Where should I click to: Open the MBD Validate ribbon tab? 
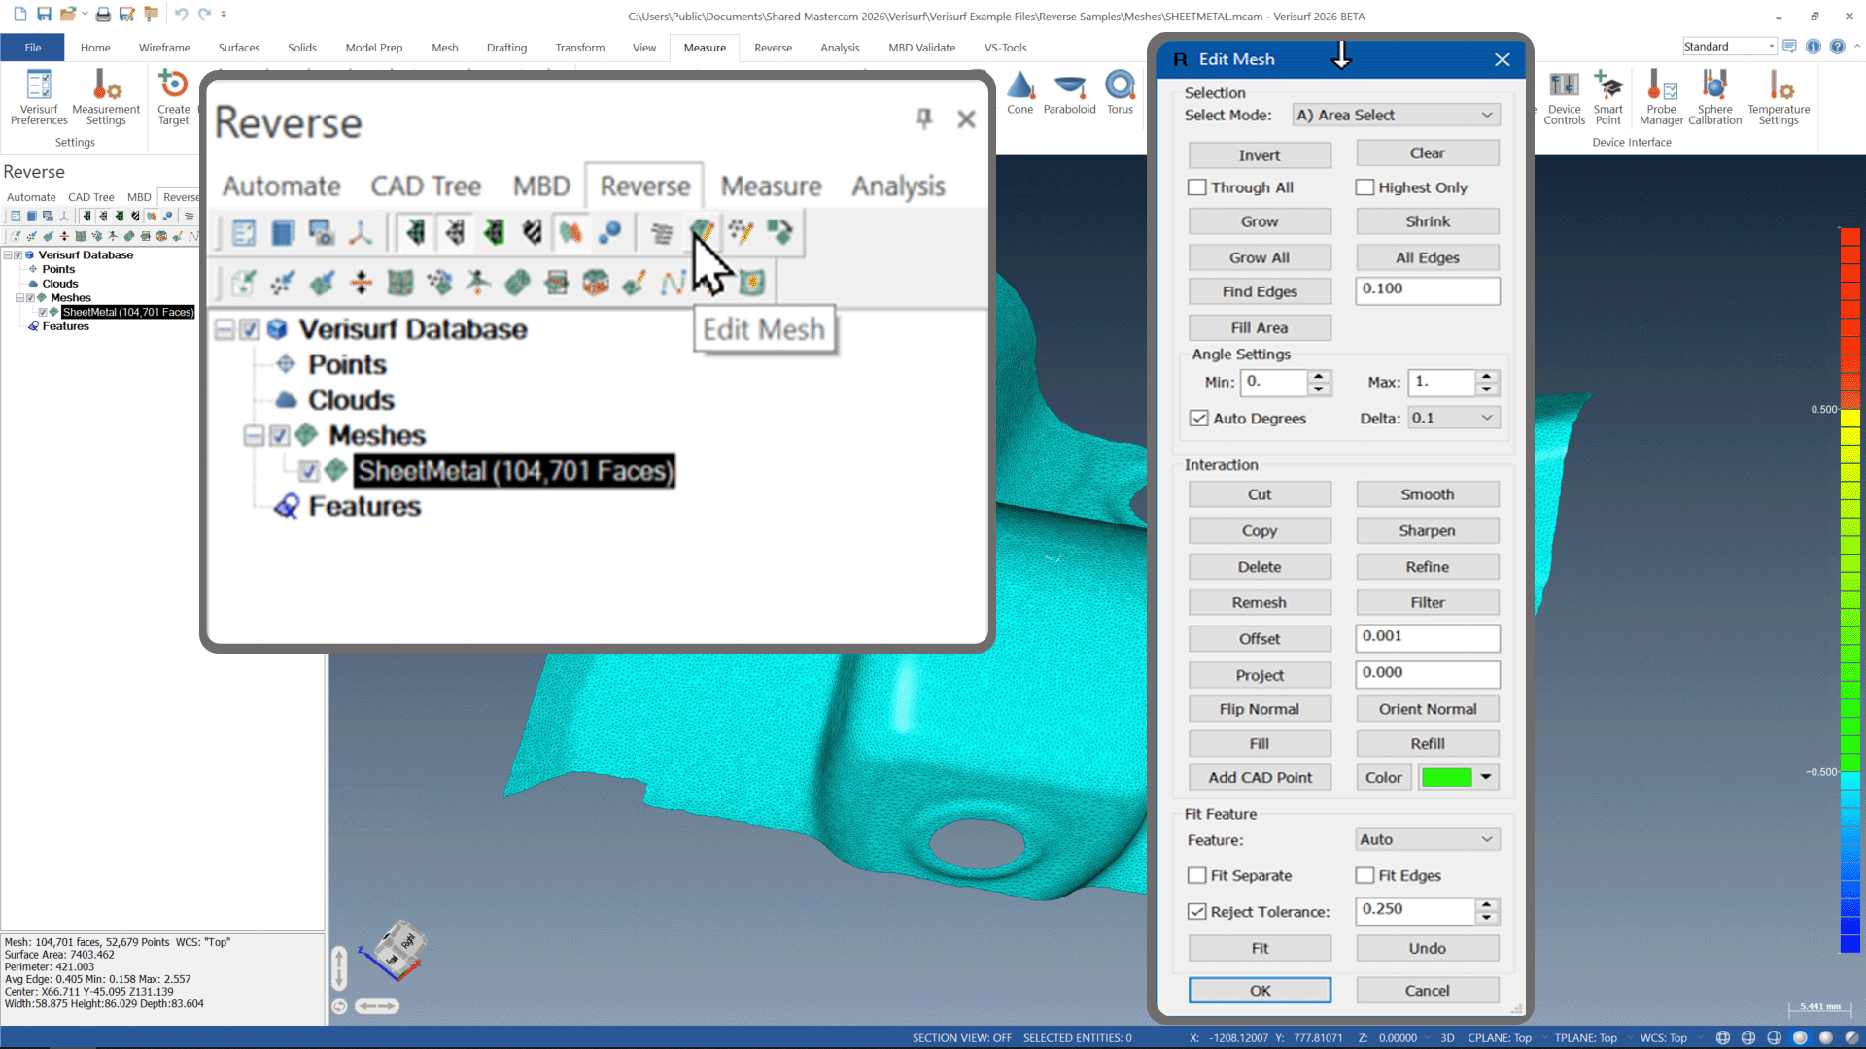coord(921,48)
